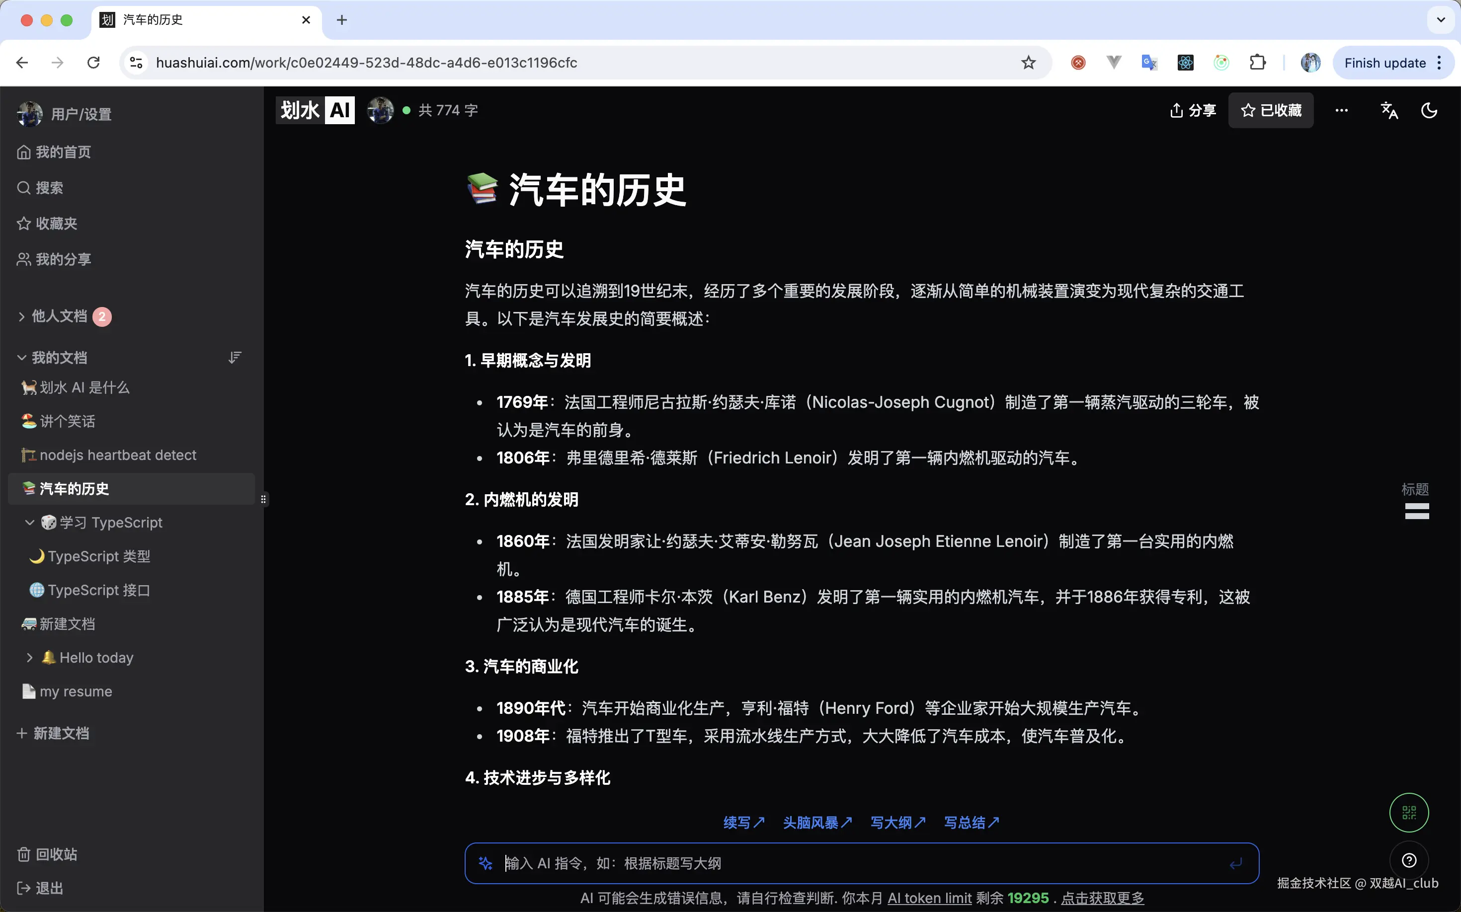Open the translate icon in top toolbar
Viewport: 1461px width, 912px height.
1388,110
